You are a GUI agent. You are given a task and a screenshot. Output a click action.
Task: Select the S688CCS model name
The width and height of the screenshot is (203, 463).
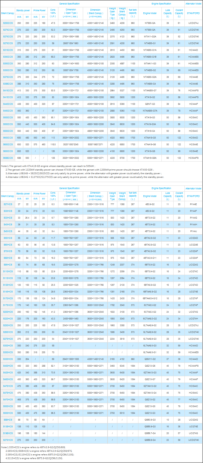pos(8,158)
